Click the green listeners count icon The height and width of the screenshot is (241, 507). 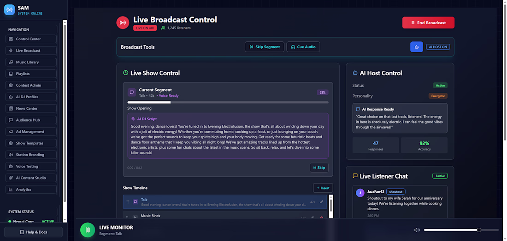[x=163, y=28]
